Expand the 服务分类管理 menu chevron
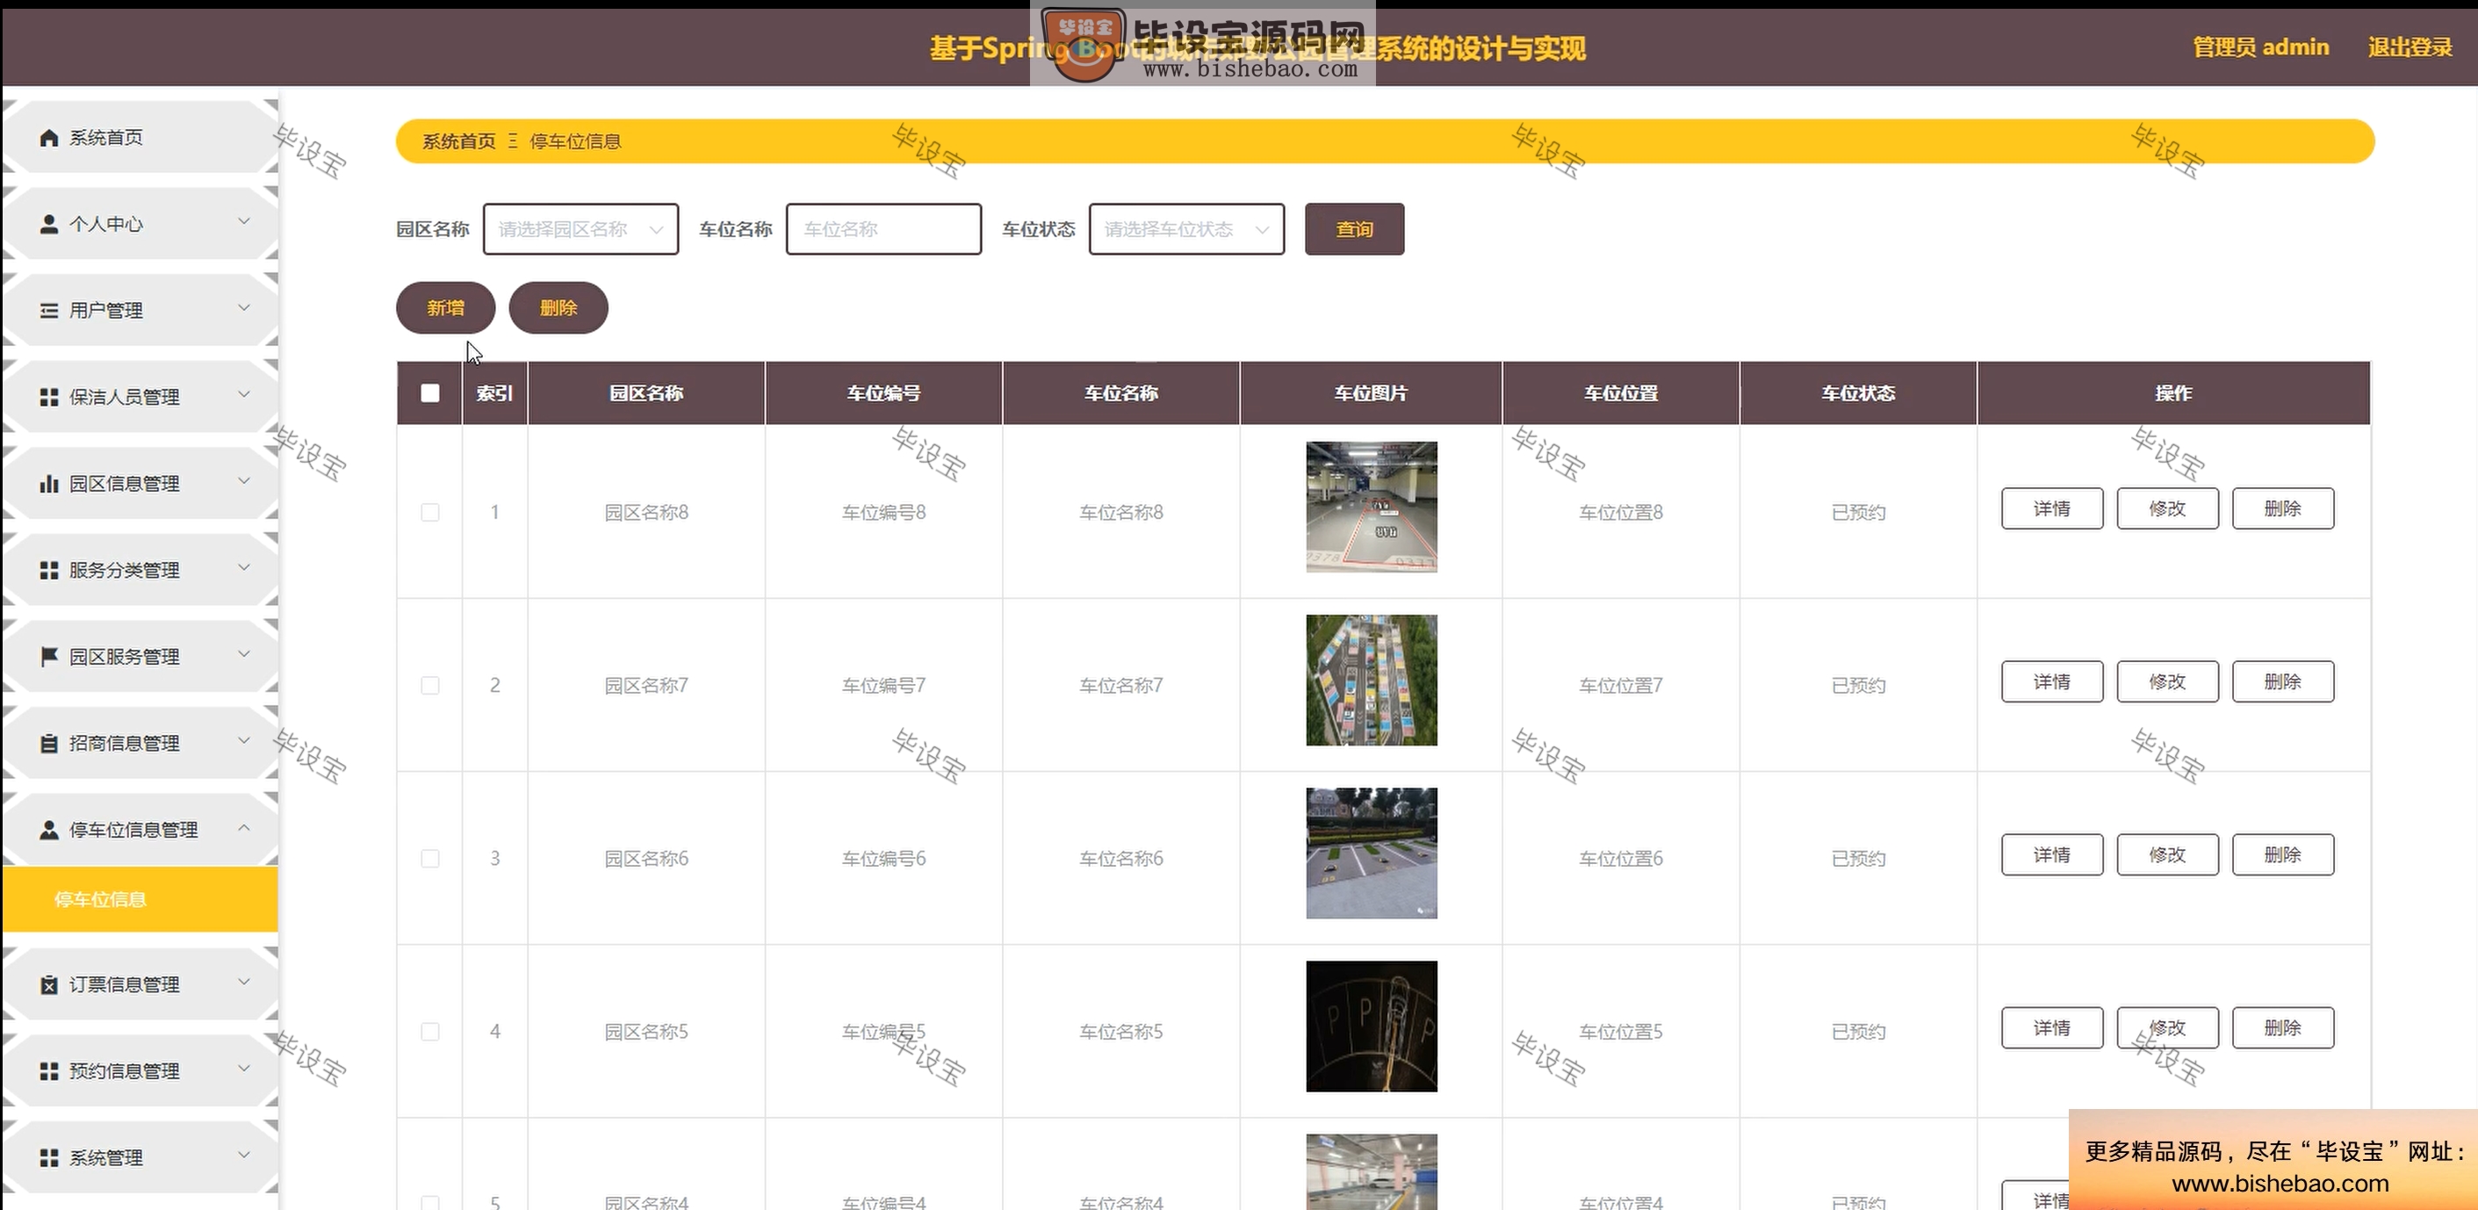Screen dimensions: 2478x1210 (244, 567)
